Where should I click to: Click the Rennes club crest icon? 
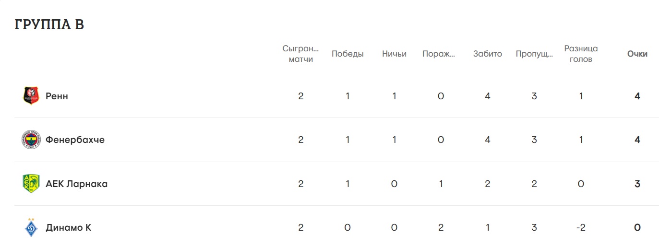(31, 96)
